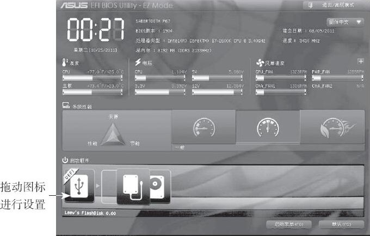Click the CHA_FAN2 N/A value
Viewport: 370px width, 236px height.
point(360,86)
